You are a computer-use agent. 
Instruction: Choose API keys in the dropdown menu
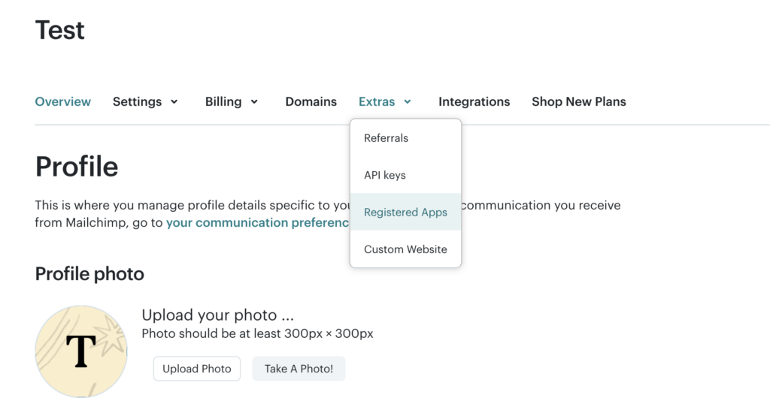point(384,175)
